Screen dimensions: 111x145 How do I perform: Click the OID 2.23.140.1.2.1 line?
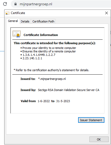click(32, 58)
